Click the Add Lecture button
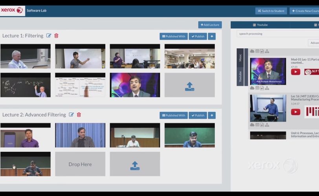The image size is (319, 196). (x=210, y=25)
